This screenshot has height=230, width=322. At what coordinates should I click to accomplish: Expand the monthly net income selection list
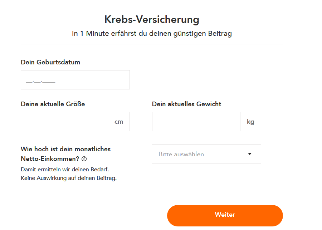tap(206, 154)
